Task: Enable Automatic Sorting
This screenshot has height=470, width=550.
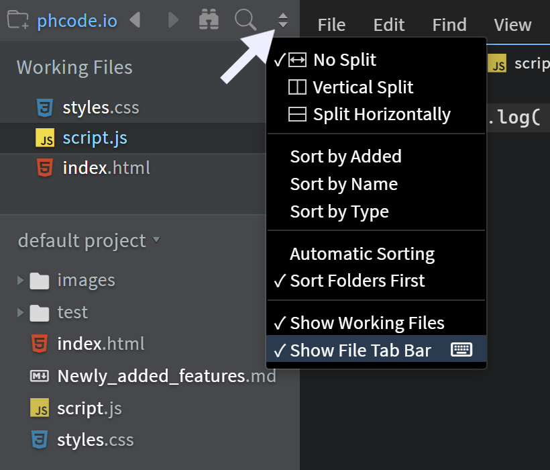Action: tap(362, 254)
